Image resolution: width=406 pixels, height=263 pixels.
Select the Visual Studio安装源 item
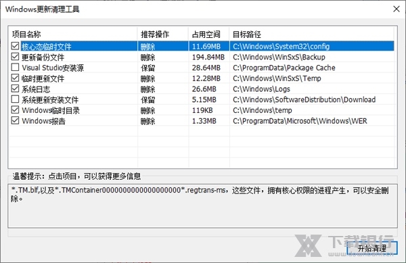pos(53,68)
